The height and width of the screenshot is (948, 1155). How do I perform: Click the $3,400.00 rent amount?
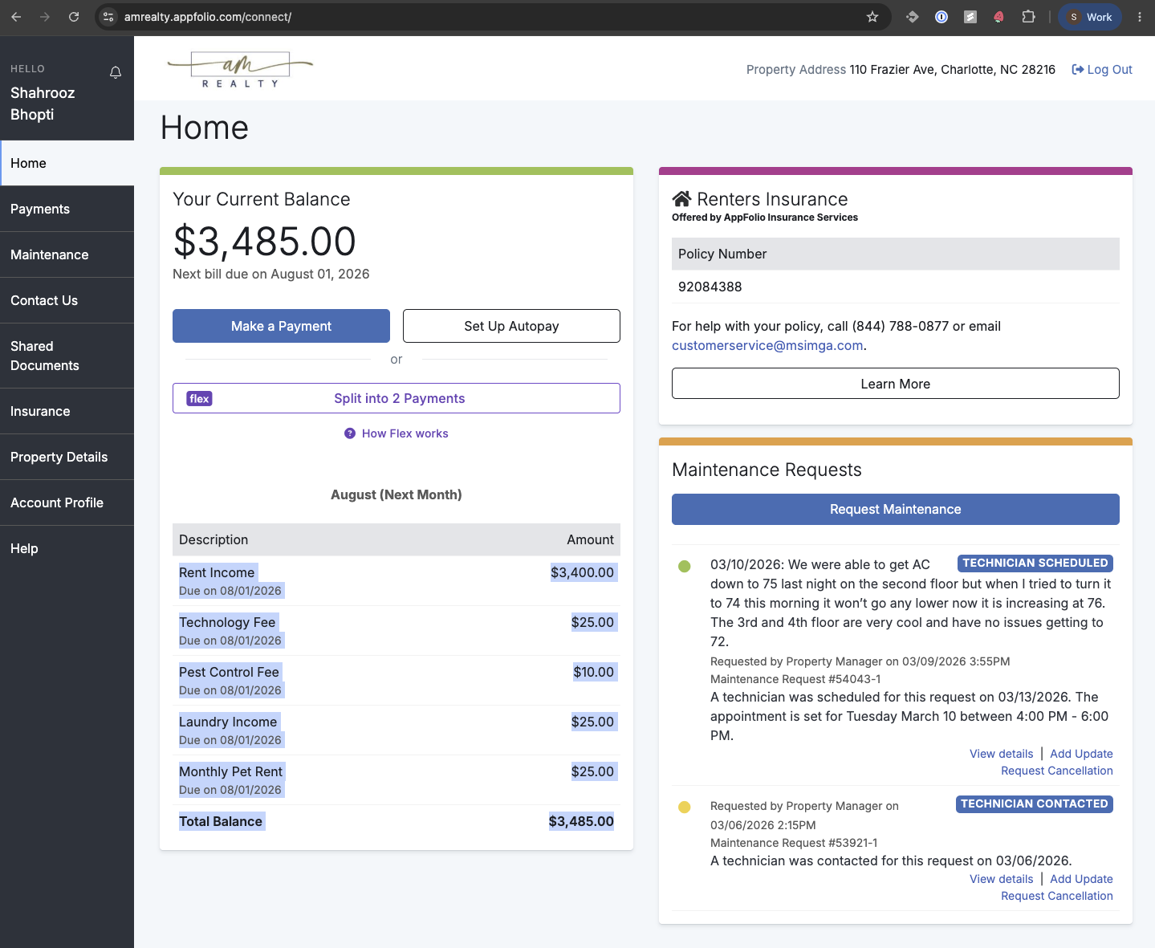583,572
